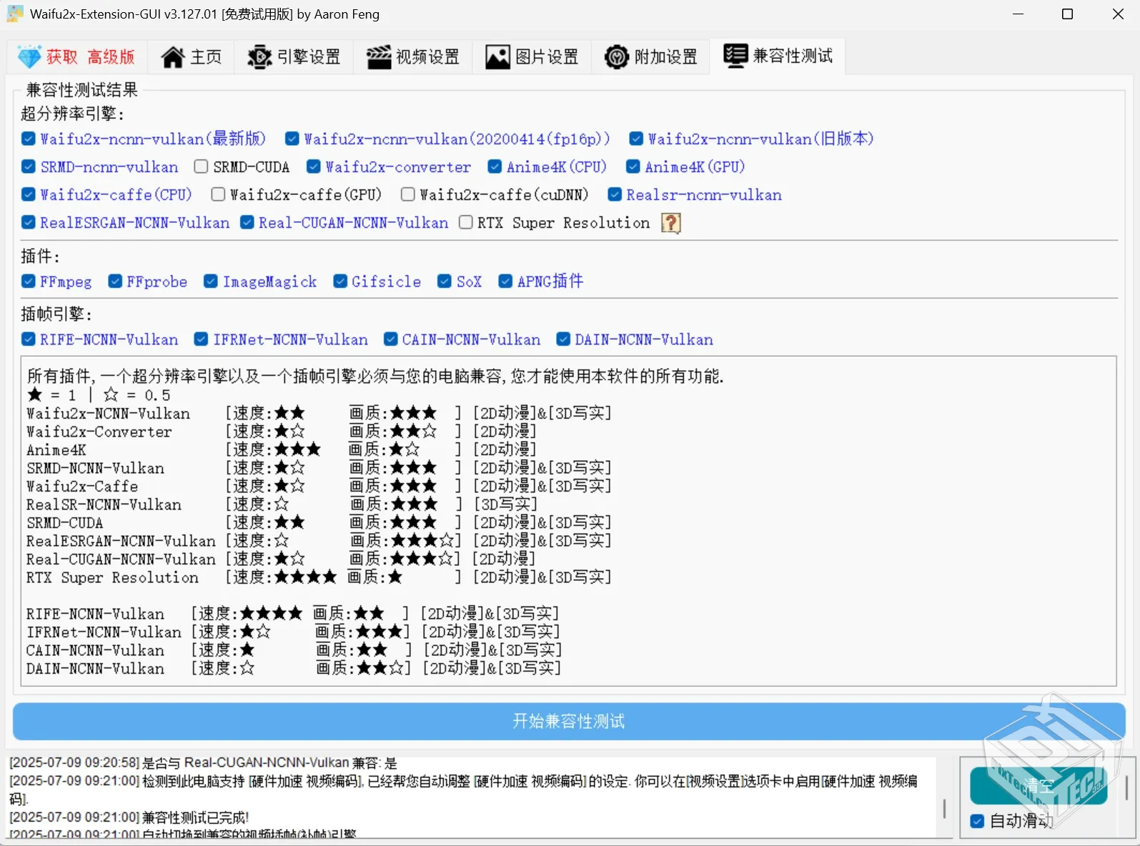This screenshot has width=1140, height=846.
Task: Uncheck the FFmpeg plugin checkbox
Action: pyautogui.click(x=29, y=281)
